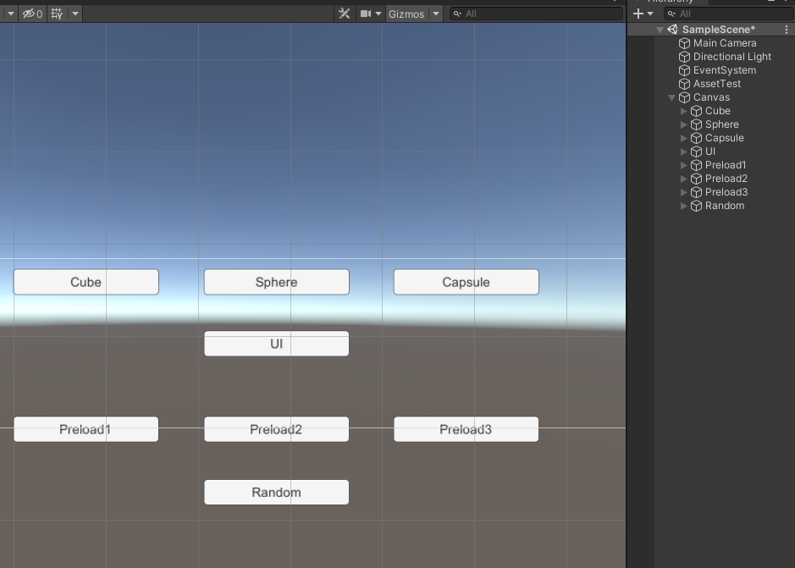This screenshot has height=568, width=795.
Task: Expand the Sphere item in Hierarchy
Action: [683, 124]
